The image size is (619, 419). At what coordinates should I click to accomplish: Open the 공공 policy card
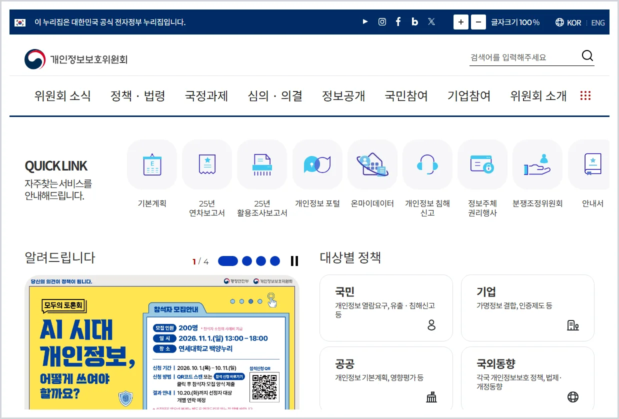[x=386, y=378]
